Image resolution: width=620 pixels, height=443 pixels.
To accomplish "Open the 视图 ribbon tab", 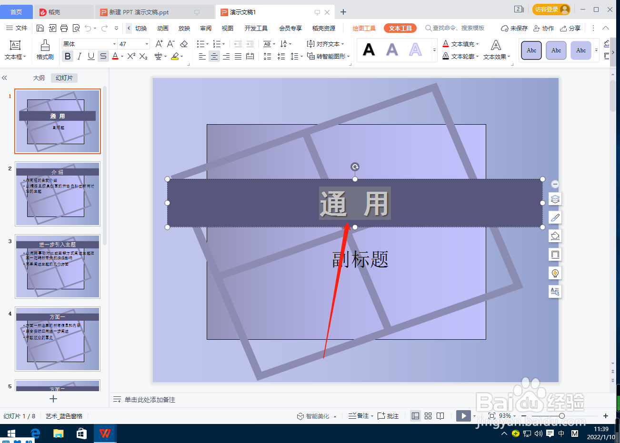I will pyautogui.click(x=228, y=28).
